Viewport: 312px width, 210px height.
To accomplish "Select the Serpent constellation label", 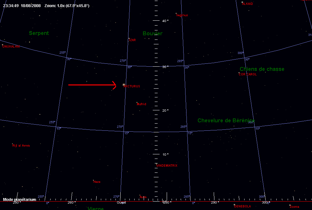I will point(39,33).
